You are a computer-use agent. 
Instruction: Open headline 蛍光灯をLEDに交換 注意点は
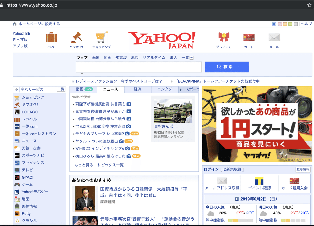(x=100, y=126)
